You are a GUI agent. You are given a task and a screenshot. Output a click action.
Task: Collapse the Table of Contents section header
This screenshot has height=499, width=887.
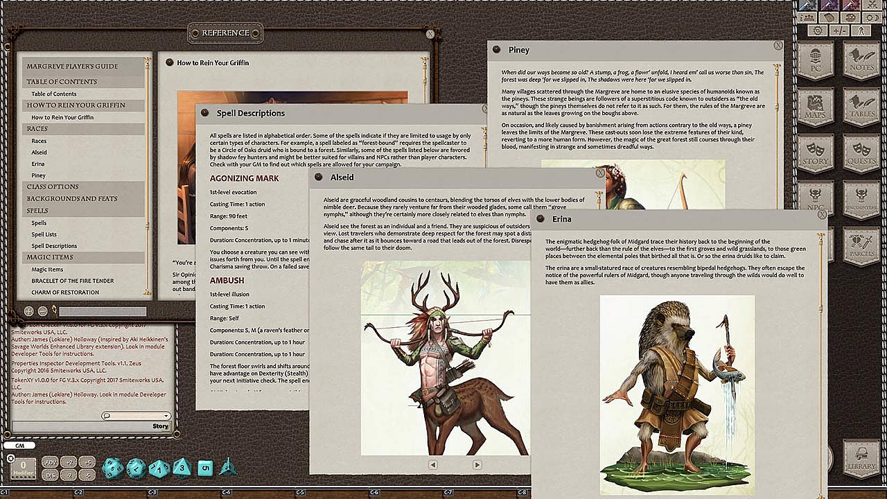pos(85,82)
